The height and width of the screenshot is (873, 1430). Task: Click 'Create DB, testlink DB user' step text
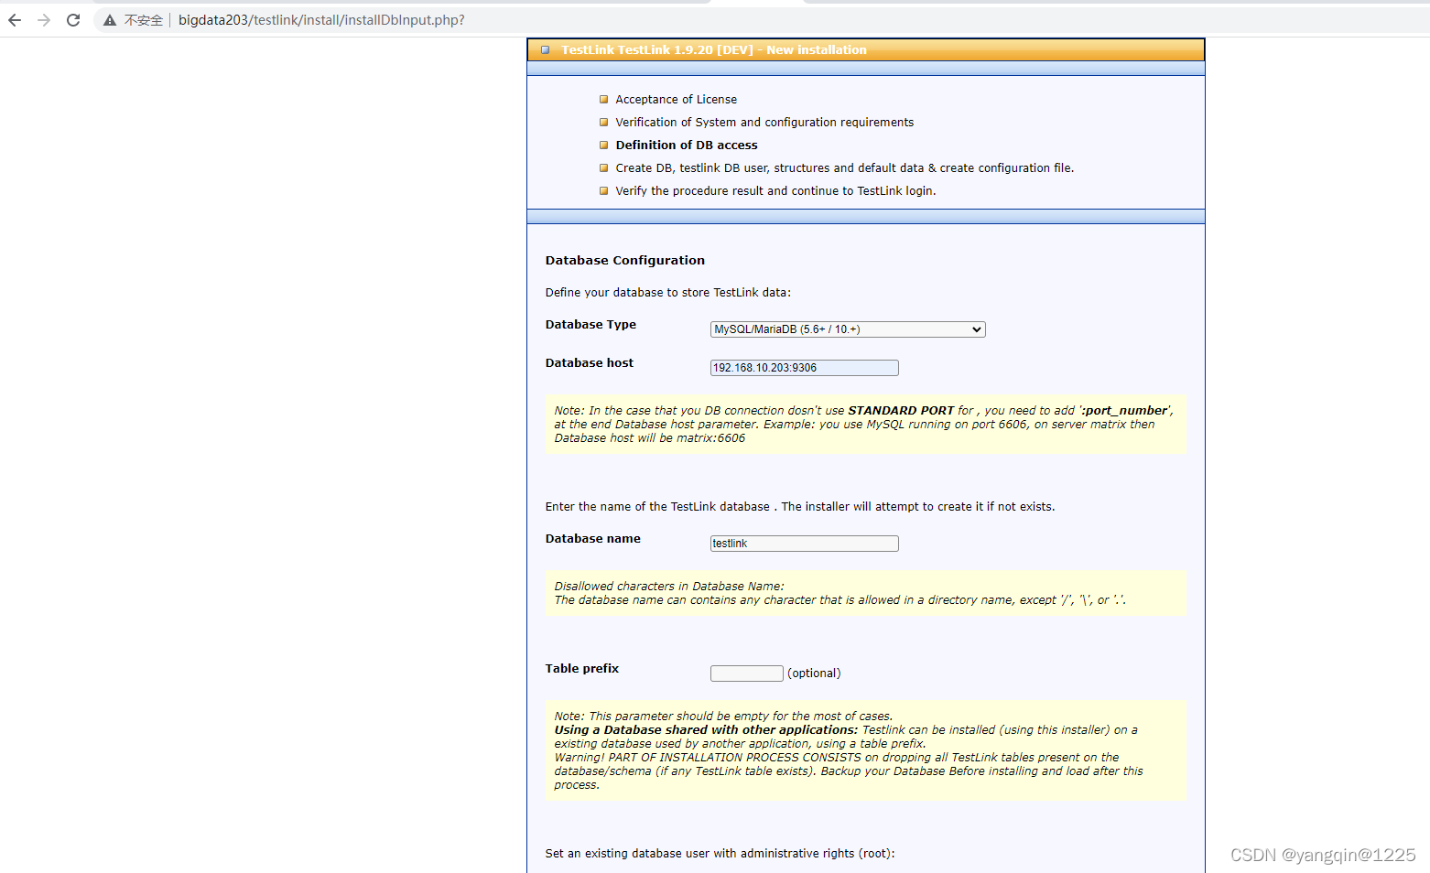tap(844, 168)
